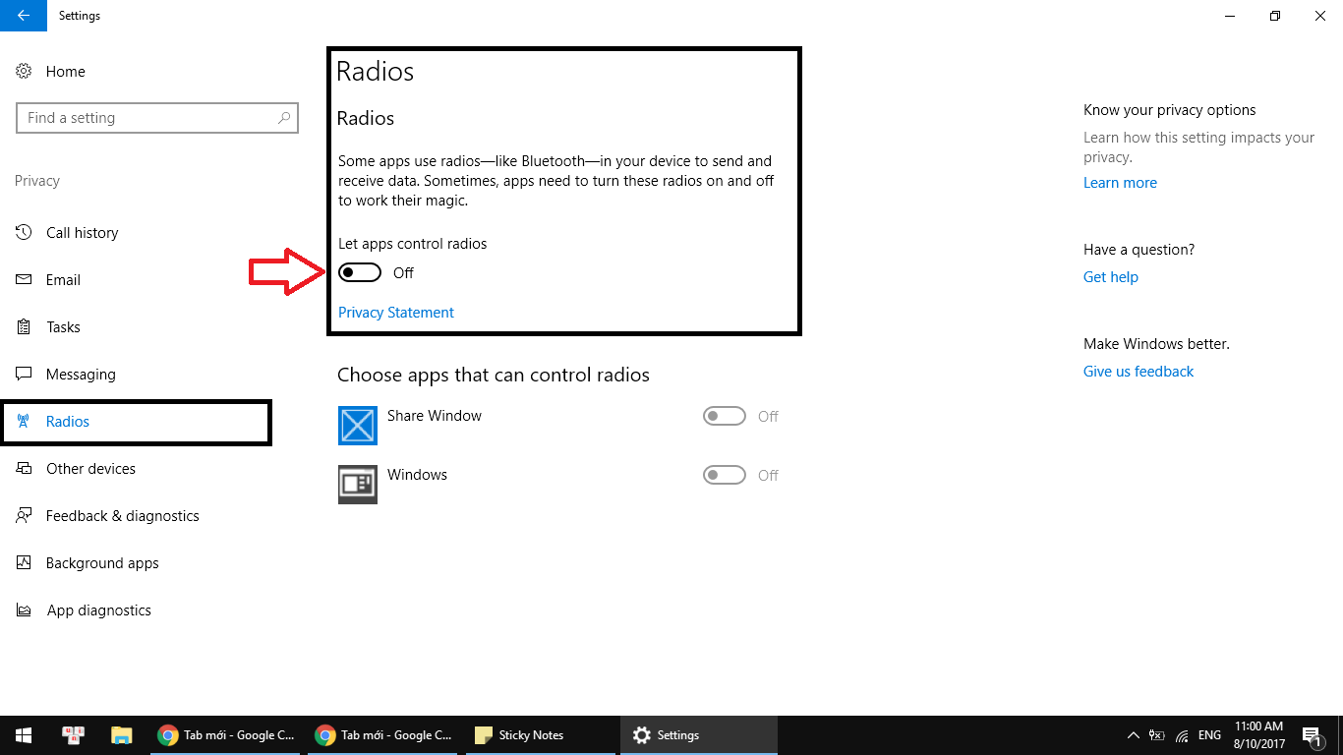Click the Find a setting search box
This screenshot has width=1343, height=755.
(147, 118)
